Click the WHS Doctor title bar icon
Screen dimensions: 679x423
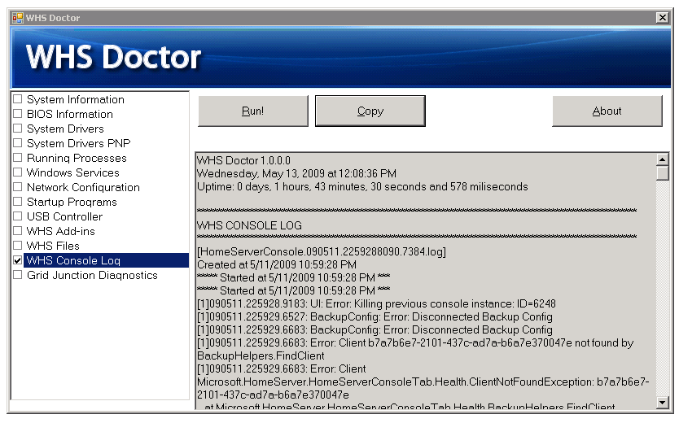[17, 18]
